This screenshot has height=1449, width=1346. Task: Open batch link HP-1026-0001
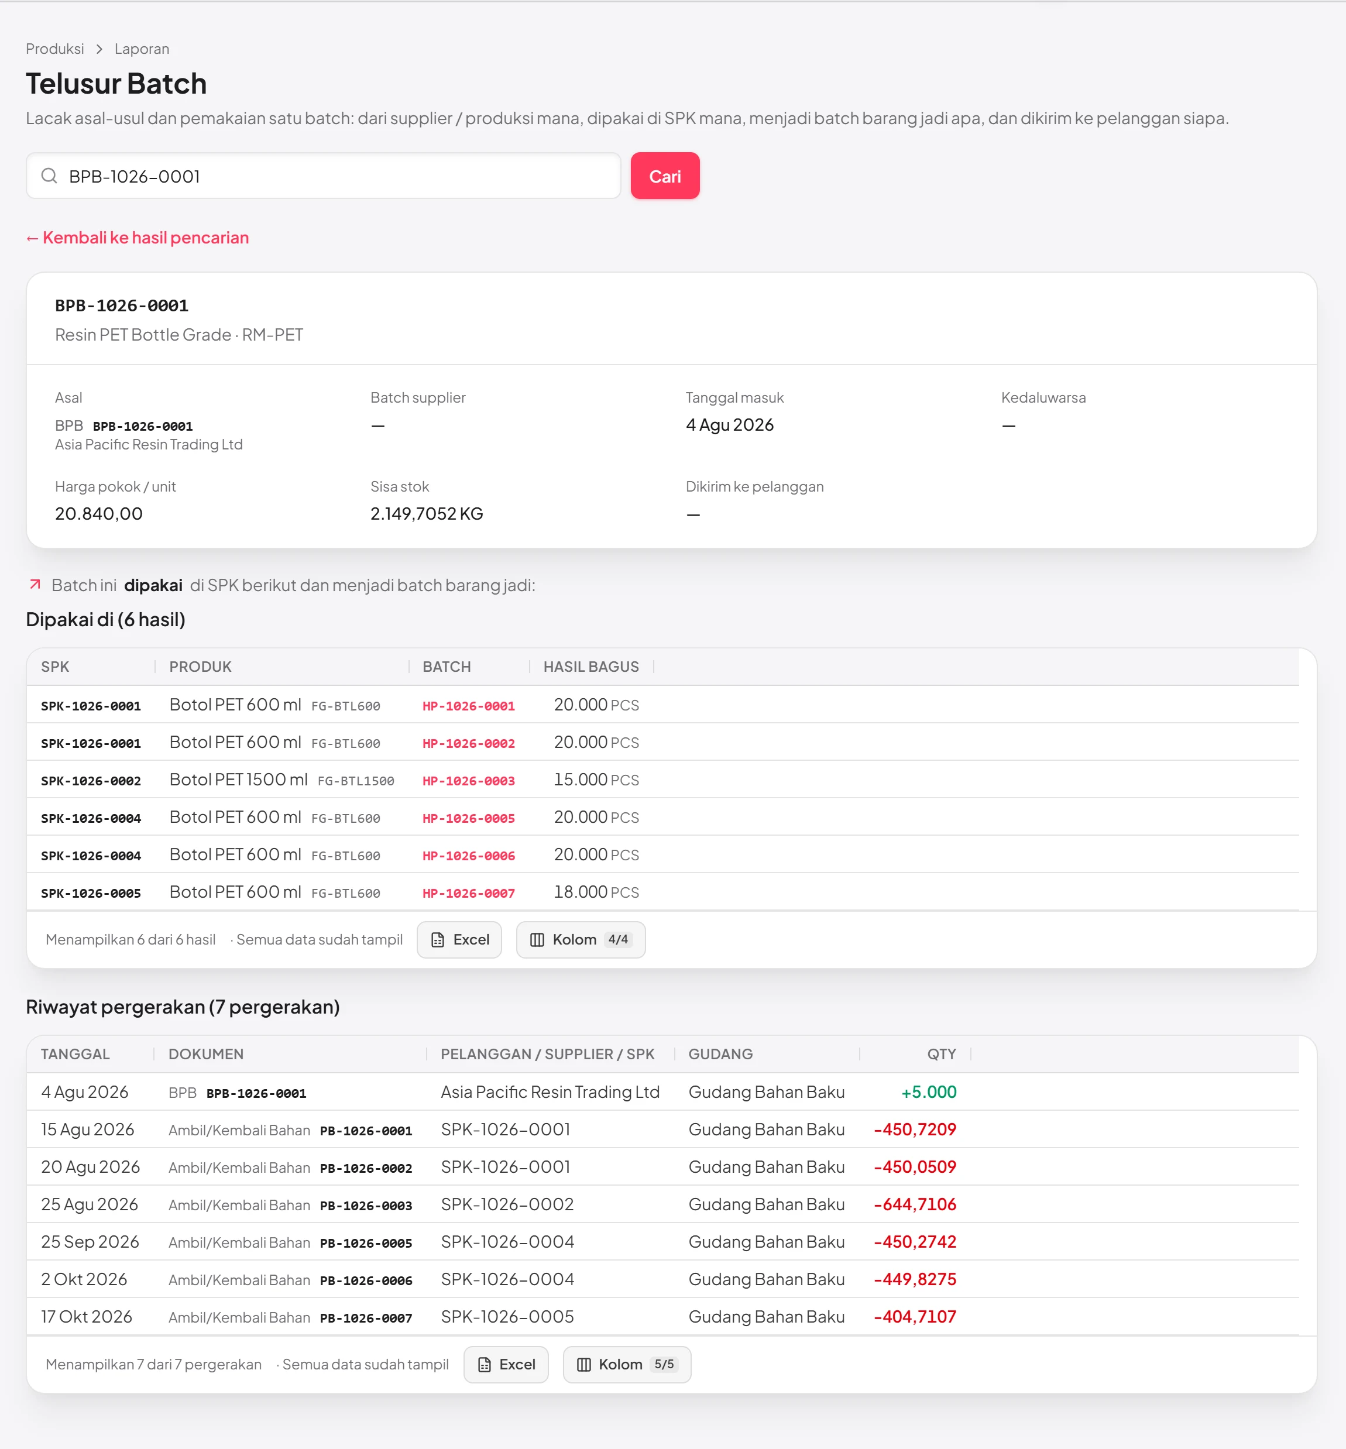pyautogui.click(x=468, y=706)
